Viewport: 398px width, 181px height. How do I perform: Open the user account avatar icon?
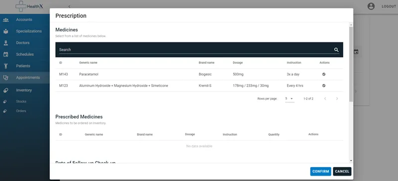(x=371, y=6)
